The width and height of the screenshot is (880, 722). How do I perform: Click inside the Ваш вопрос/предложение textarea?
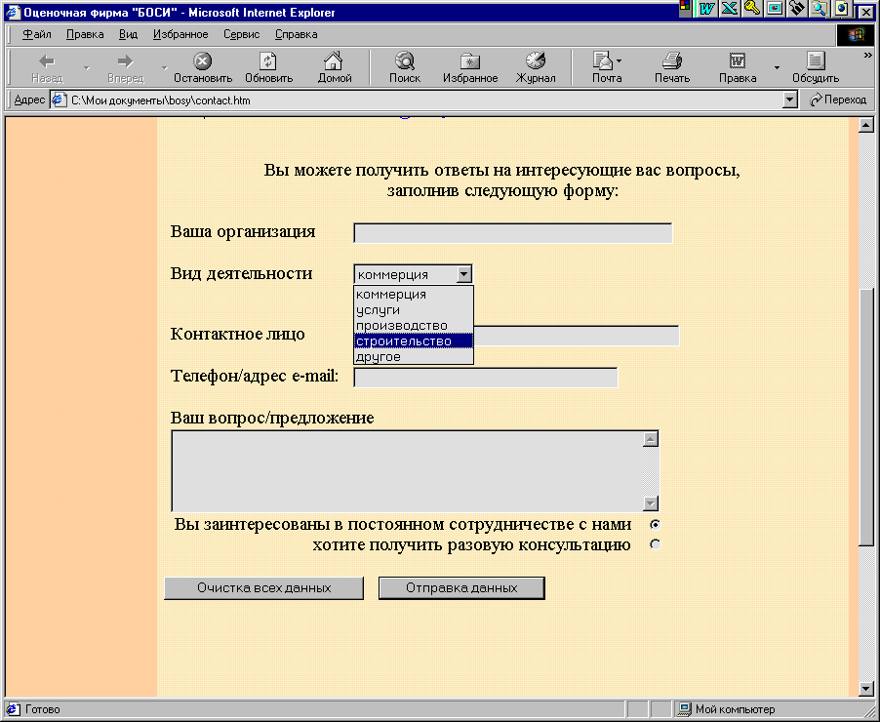click(407, 471)
